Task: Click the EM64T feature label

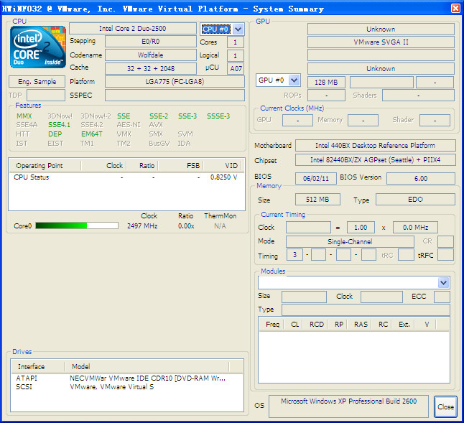Action: click(92, 134)
